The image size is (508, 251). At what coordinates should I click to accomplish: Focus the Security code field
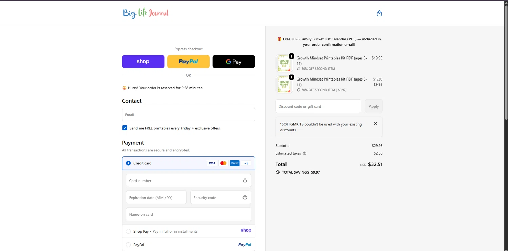[220, 198]
